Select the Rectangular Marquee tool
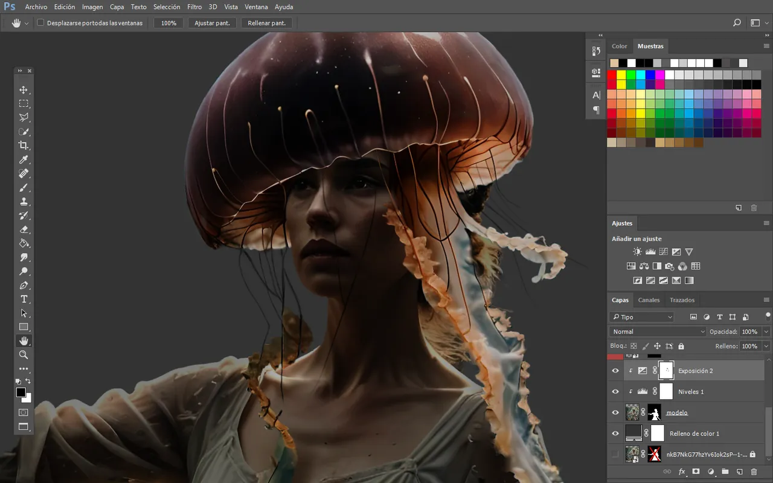The image size is (773, 483). [x=24, y=104]
